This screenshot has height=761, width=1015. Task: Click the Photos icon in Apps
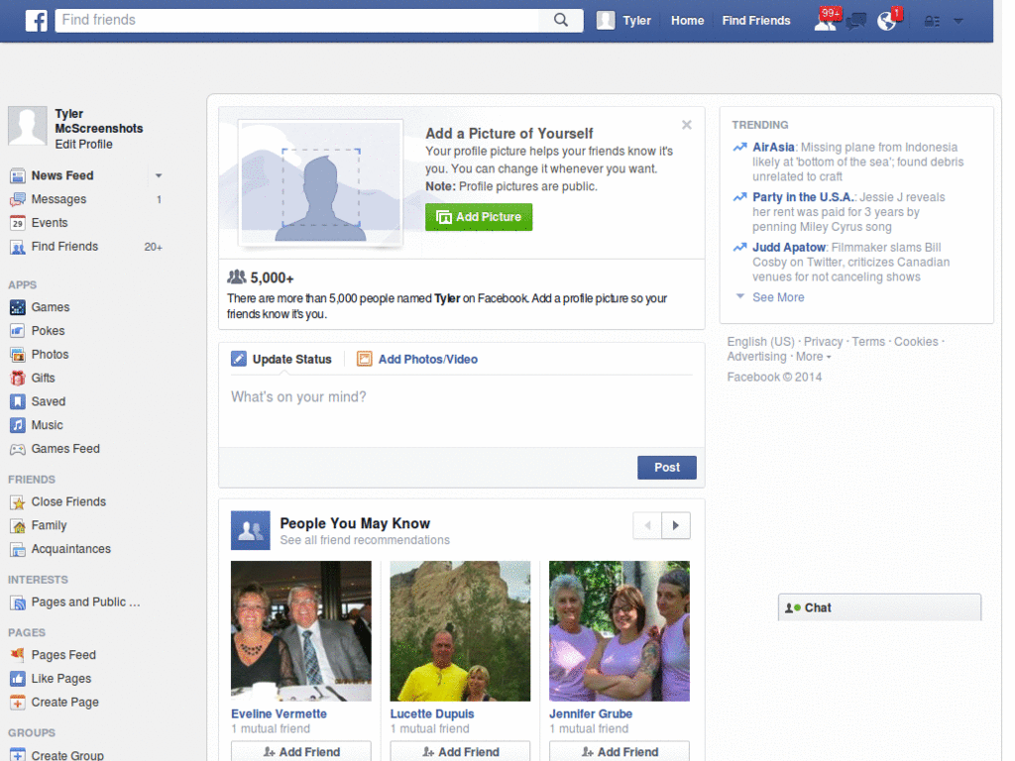(x=18, y=355)
